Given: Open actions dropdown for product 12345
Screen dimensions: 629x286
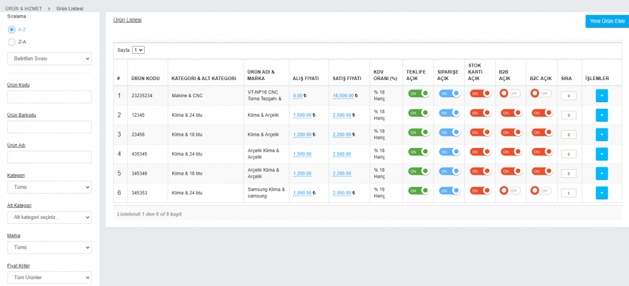Looking at the screenshot, I should pyautogui.click(x=602, y=116).
